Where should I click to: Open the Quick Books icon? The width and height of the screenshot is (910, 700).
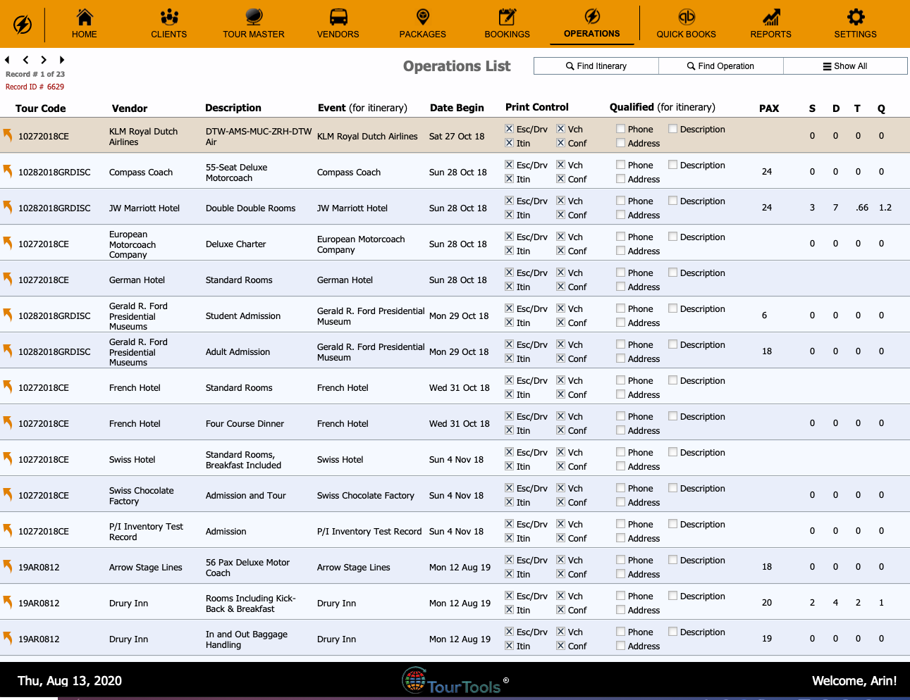[687, 17]
